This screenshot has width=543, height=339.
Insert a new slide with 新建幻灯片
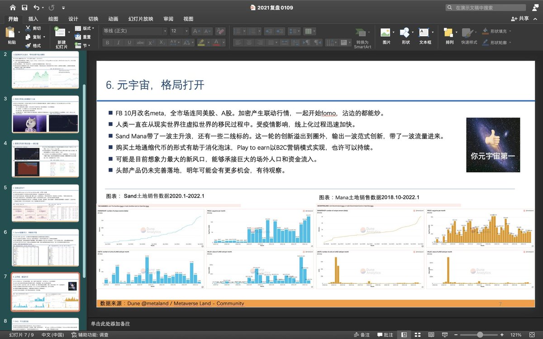click(61, 38)
